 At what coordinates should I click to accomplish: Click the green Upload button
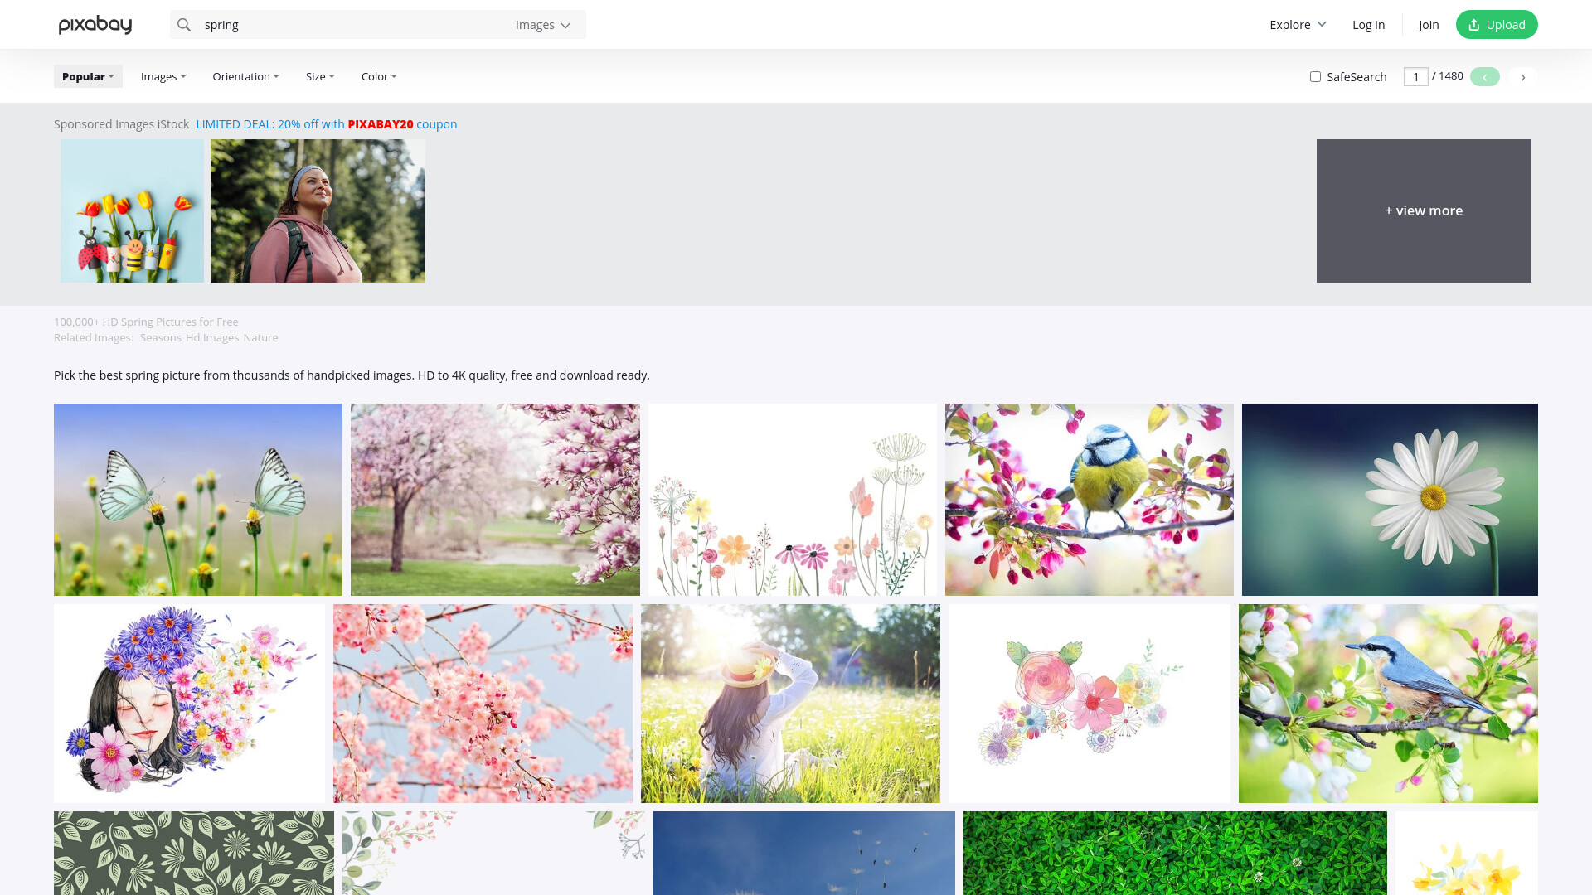(1497, 25)
